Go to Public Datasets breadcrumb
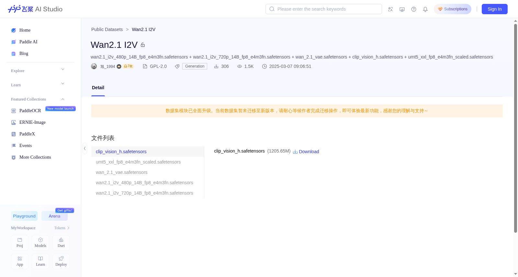518x277 pixels. [107, 29]
